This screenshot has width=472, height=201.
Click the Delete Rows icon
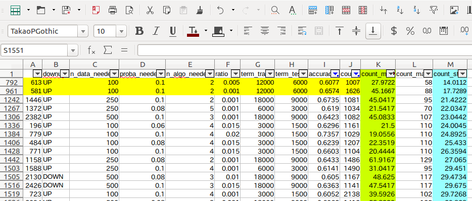coord(346,10)
